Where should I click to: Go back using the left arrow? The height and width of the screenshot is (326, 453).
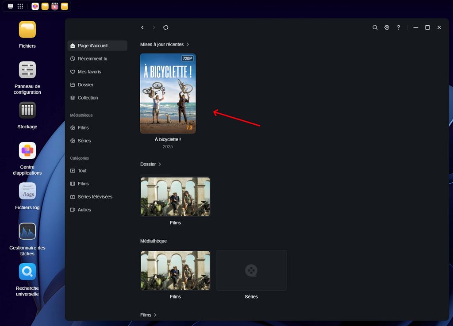tap(142, 27)
